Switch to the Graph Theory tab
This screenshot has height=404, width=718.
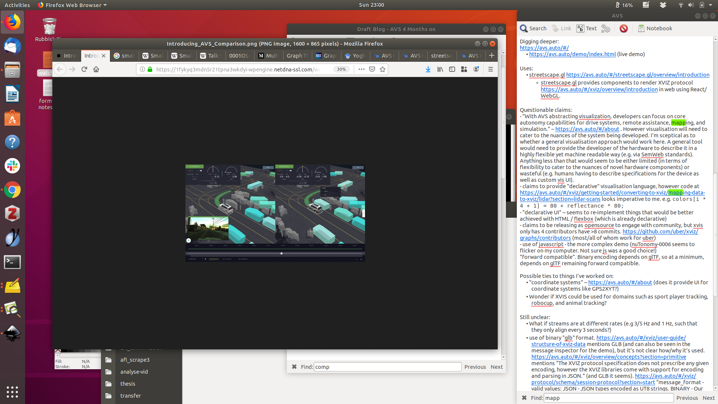tap(297, 56)
